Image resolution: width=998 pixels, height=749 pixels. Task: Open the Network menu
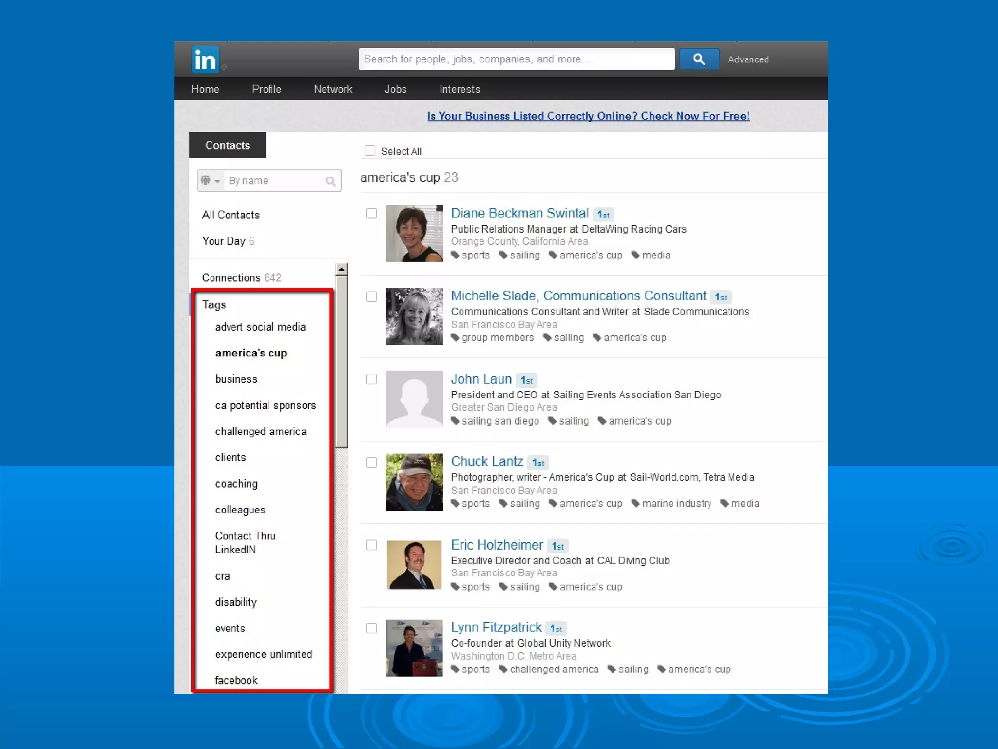333,89
